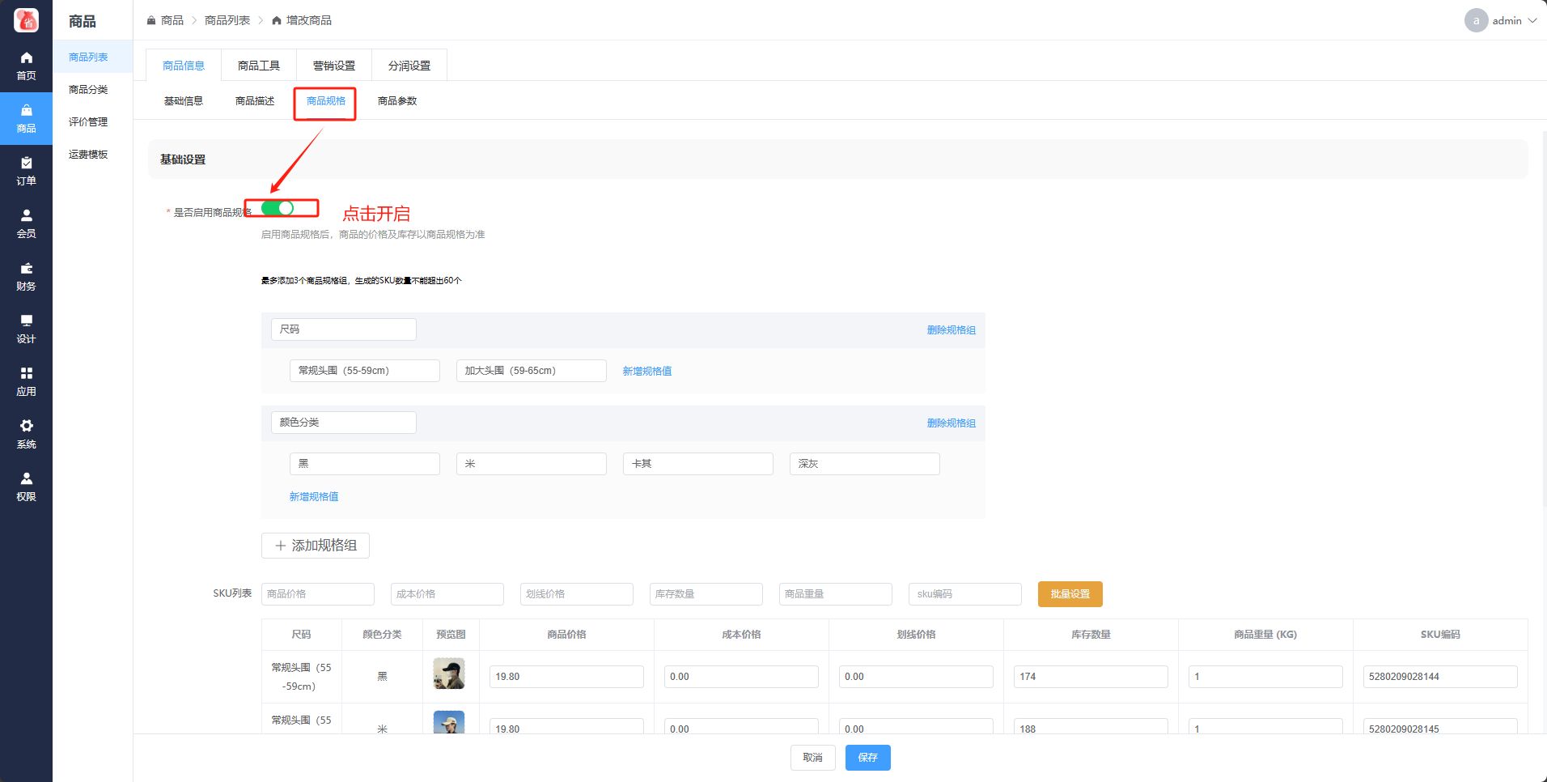Click the 订单 orders sidebar icon

[26, 171]
